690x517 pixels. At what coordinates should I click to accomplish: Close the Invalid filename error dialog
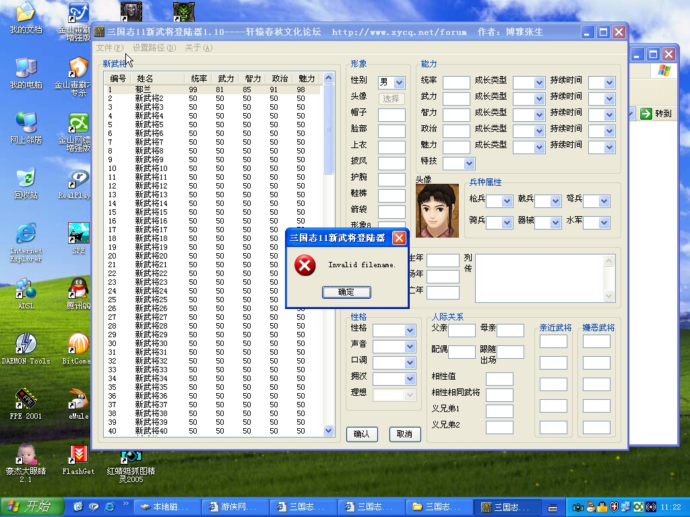(399, 238)
